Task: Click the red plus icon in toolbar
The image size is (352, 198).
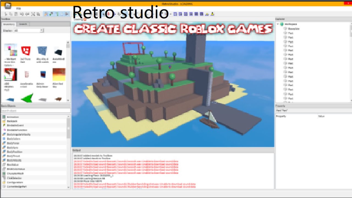Action: (109, 14)
